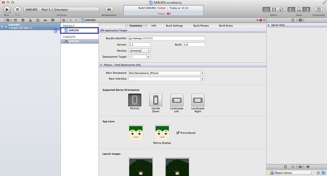Open the Main Interface dropdown arrow
The width and height of the screenshot is (327, 176).
point(202,79)
